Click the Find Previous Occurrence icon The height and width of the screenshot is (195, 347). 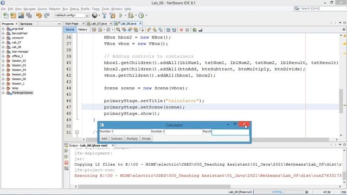[124, 30]
